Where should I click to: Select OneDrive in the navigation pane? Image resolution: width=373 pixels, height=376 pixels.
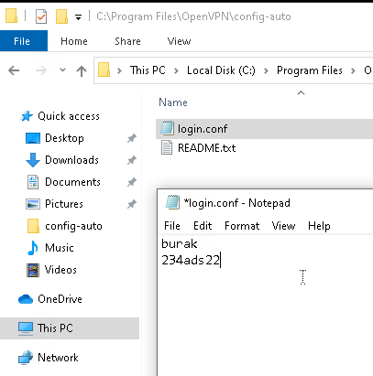(60, 299)
